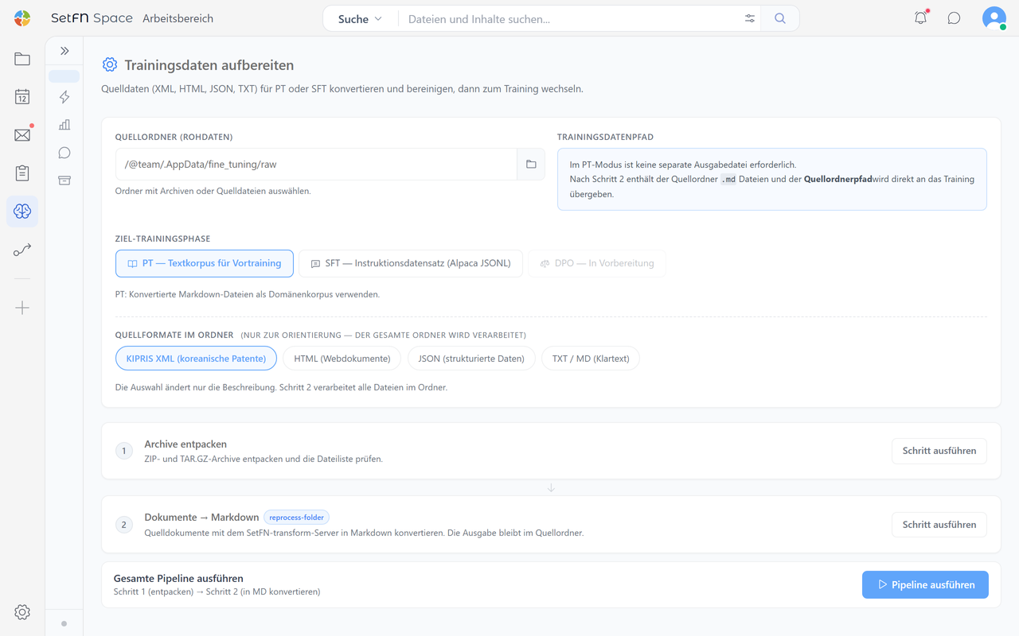Open the user profile avatar
The image size is (1019, 636).
(994, 18)
